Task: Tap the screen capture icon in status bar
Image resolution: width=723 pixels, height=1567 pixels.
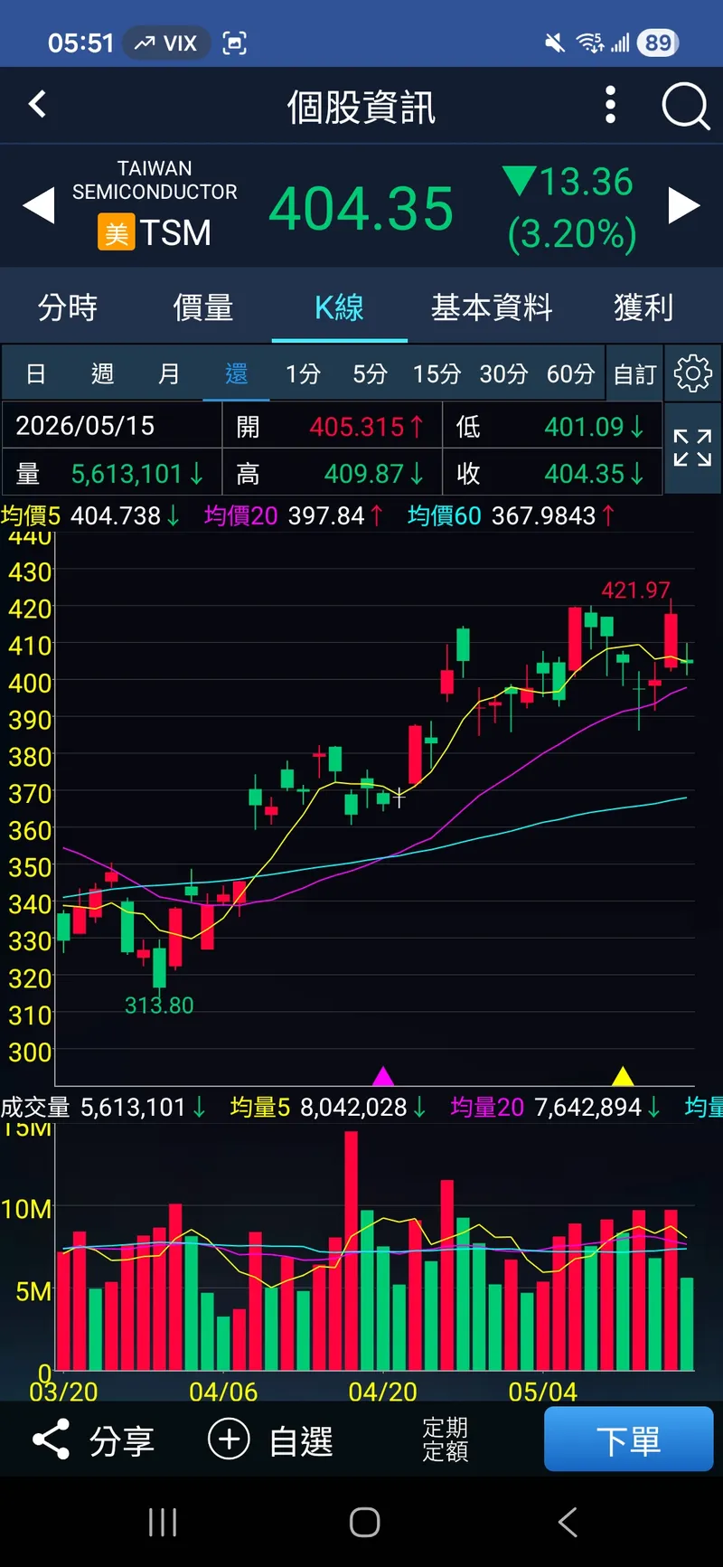Action: tap(234, 42)
